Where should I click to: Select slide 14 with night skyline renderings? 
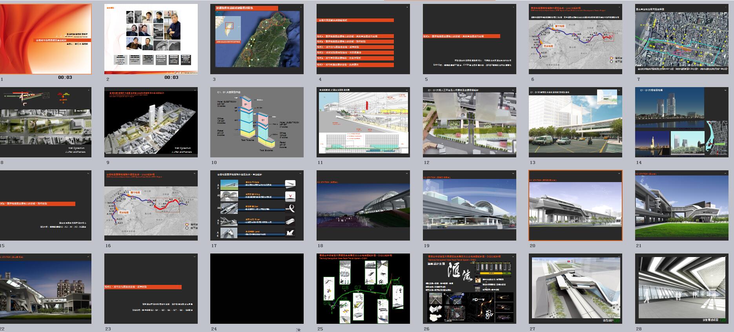pos(682,122)
